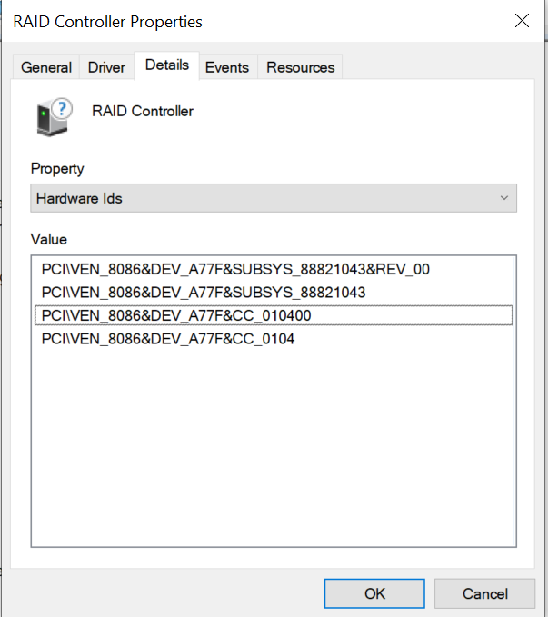Click the Property label above the dropdown
This screenshot has height=617, width=548.
(57, 169)
